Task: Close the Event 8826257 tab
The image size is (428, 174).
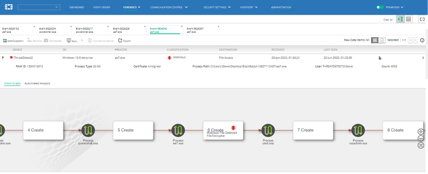Action: (218, 26)
